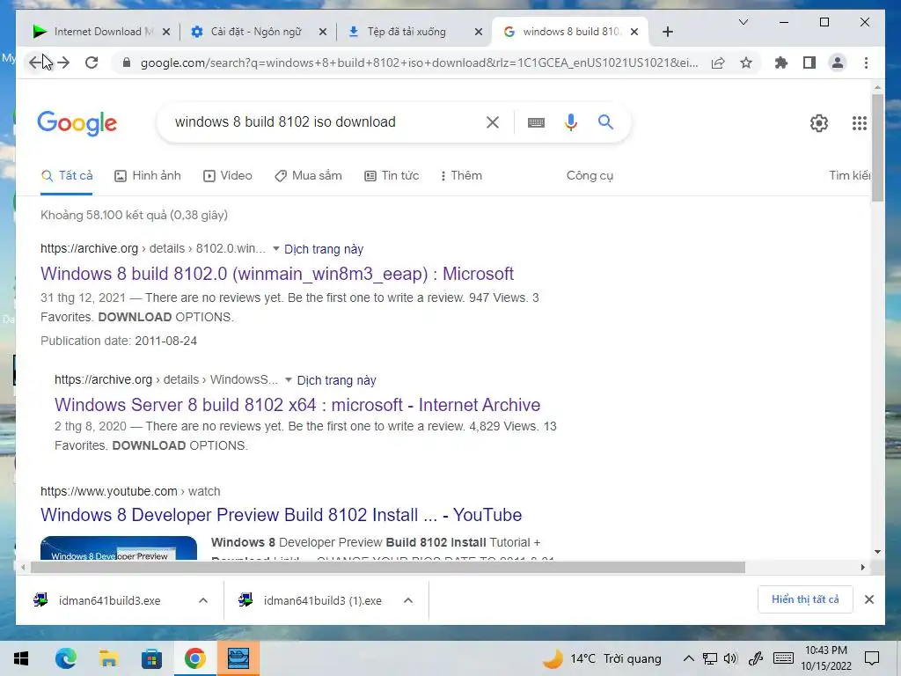Select the Mua sắm search filter

(x=308, y=176)
